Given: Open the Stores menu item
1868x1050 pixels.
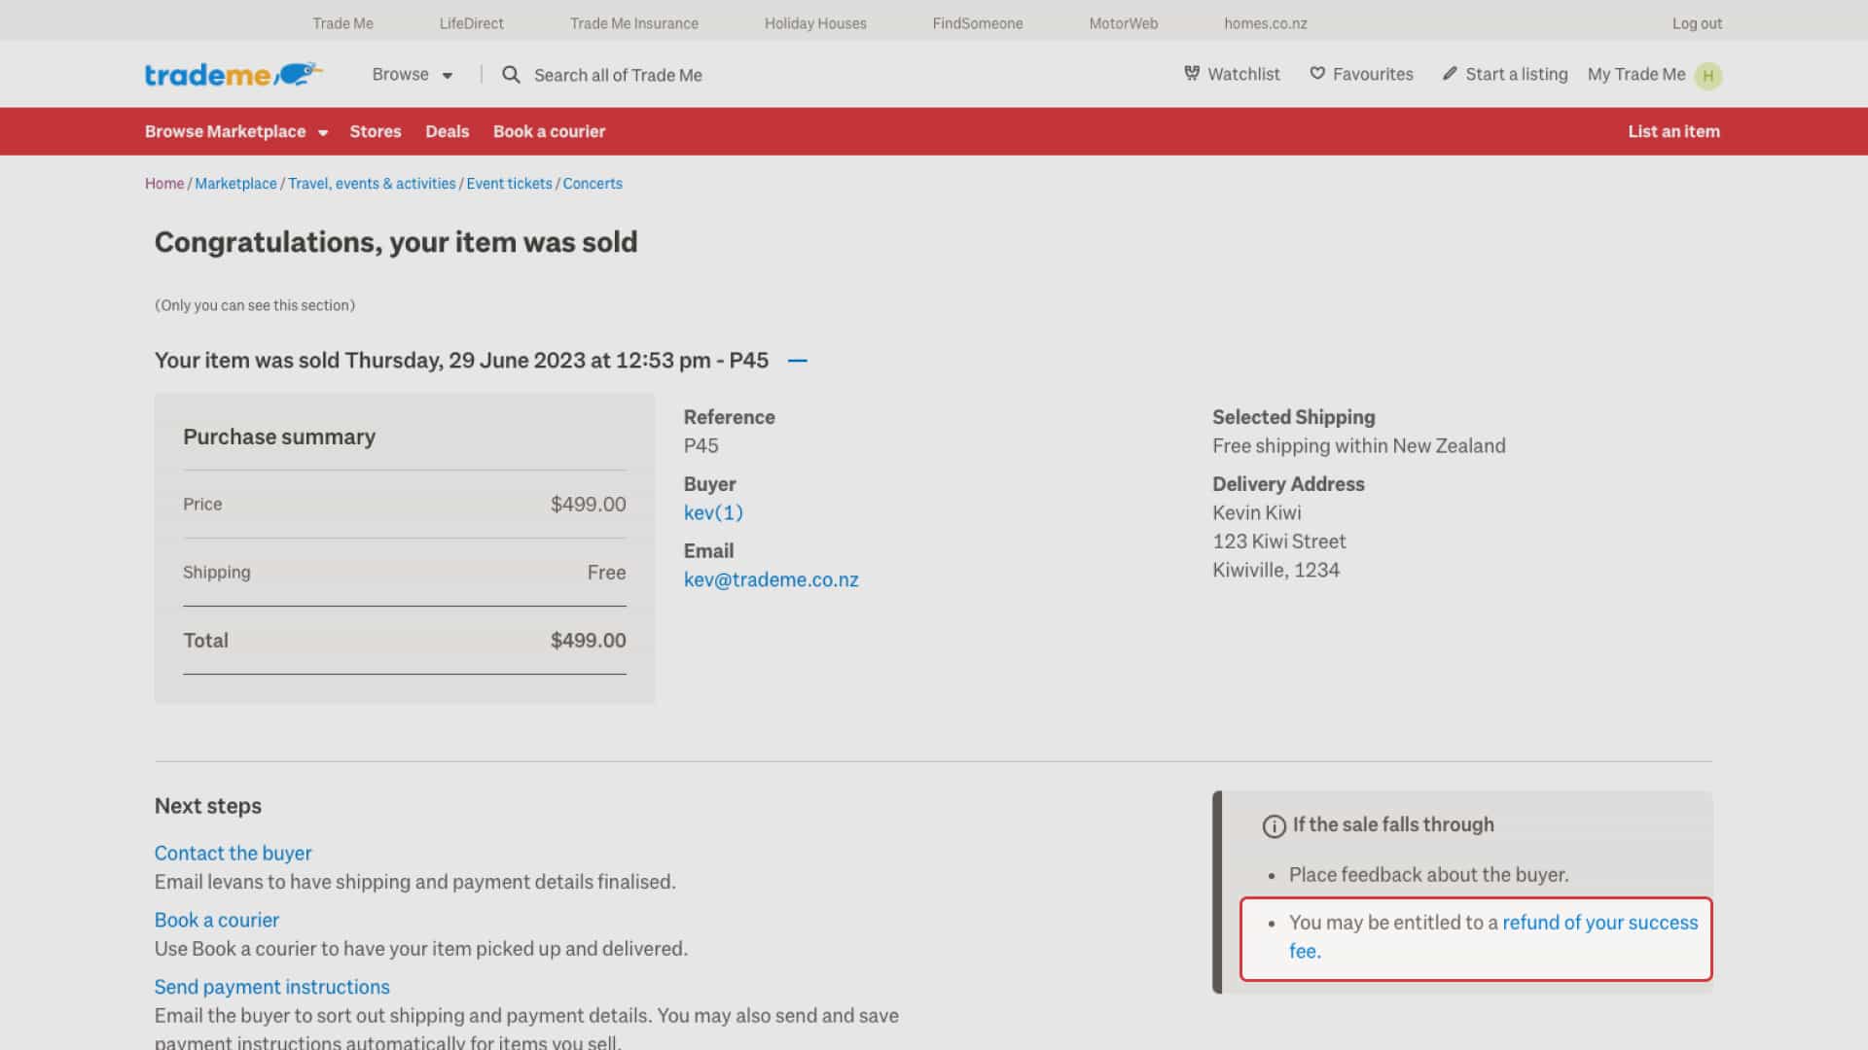Looking at the screenshot, I should tap(376, 131).
